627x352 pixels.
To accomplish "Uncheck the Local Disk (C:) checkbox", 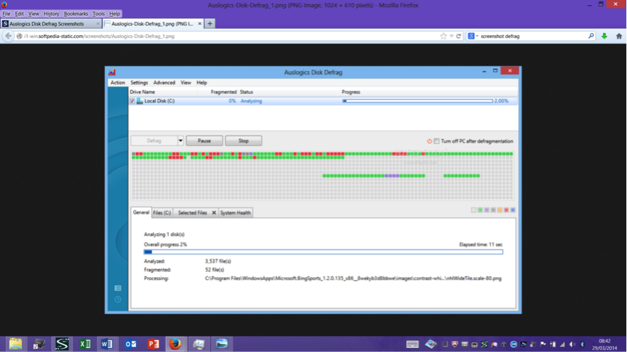I will [132, 101].
